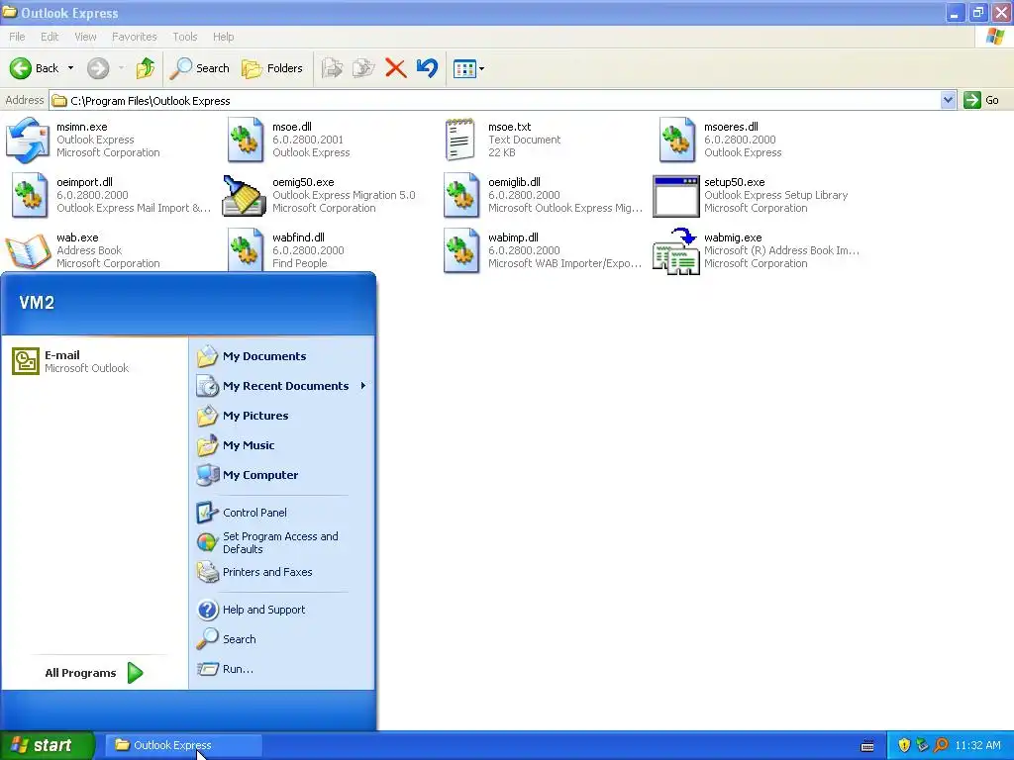1014x760 pixels.
Task: Open the Edit menu
Action: (50, 37)
